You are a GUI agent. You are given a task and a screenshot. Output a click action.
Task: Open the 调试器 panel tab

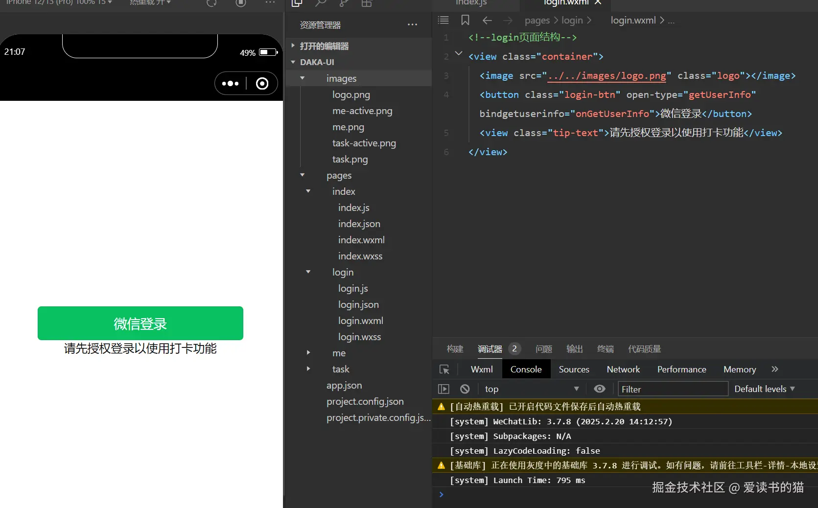tap(490, 349)
